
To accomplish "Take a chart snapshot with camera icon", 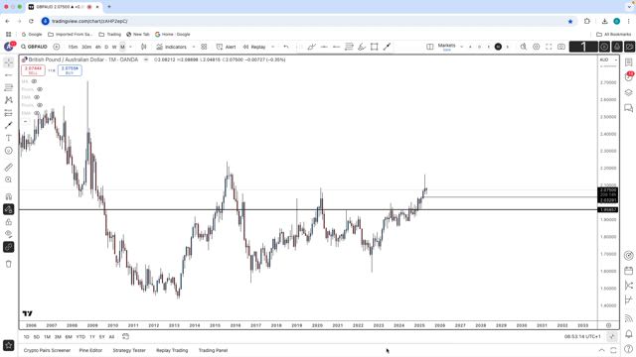I will pos(561,47).
